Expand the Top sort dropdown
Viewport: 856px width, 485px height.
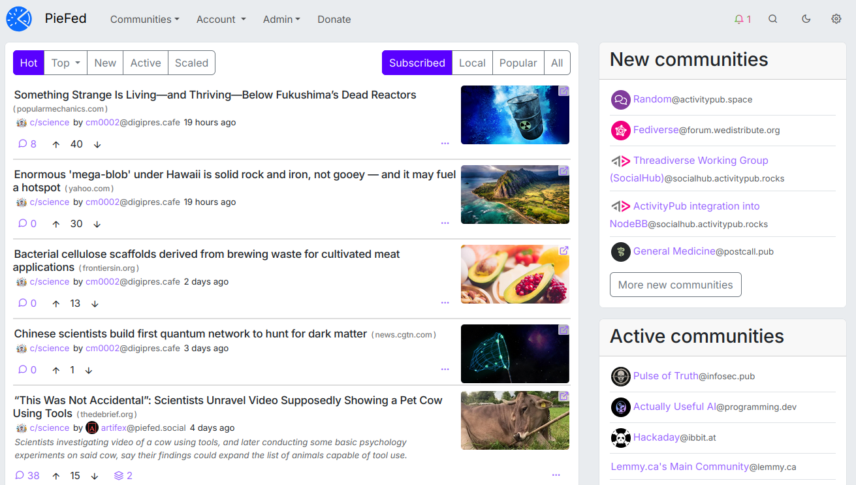tap(66, 63)
